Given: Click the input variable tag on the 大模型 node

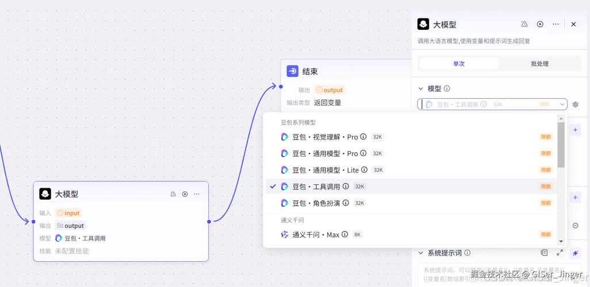Looking at the screenshot, I should click(68, 213).
